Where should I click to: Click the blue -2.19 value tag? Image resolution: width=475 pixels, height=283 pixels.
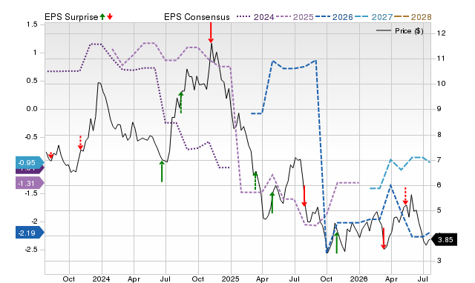pyautogui.click(x=30, y=233)
